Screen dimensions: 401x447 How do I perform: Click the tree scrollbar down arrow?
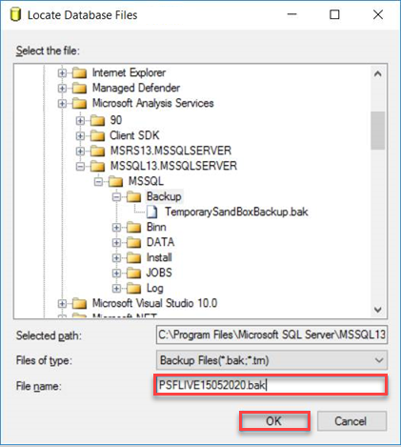pyautogui.click(x=378, y=310)
